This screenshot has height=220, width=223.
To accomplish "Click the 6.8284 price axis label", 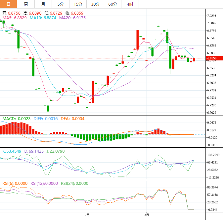I will [212, 75].
